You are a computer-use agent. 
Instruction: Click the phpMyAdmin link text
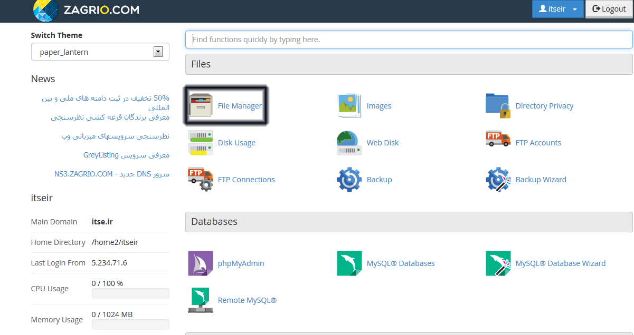click(x=241, y=263)
